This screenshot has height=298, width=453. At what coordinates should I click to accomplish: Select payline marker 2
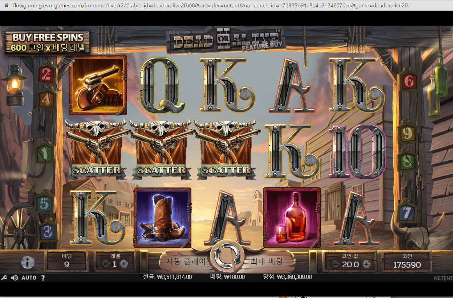[x=46, y=75]
